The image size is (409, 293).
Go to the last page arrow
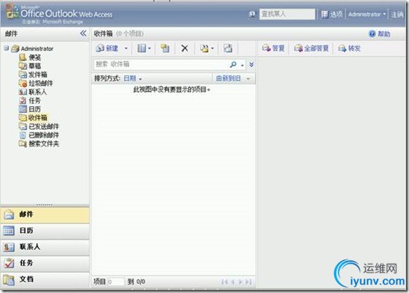pos(249,282)
